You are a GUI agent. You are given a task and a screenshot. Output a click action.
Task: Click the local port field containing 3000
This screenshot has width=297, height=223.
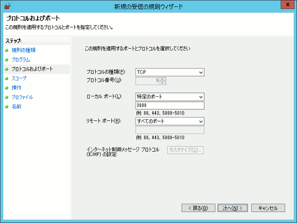point(170,106)
